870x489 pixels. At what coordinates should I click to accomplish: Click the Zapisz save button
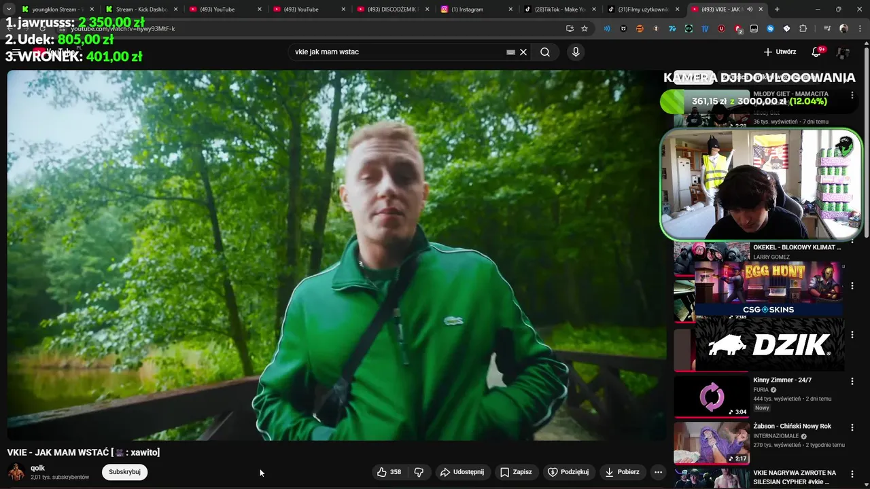click(516, 472)
